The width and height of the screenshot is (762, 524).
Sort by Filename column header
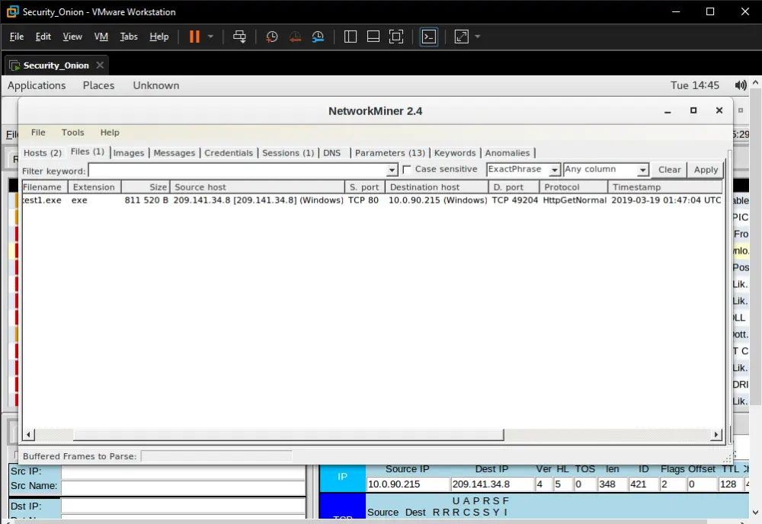click(x=44, y=187)
